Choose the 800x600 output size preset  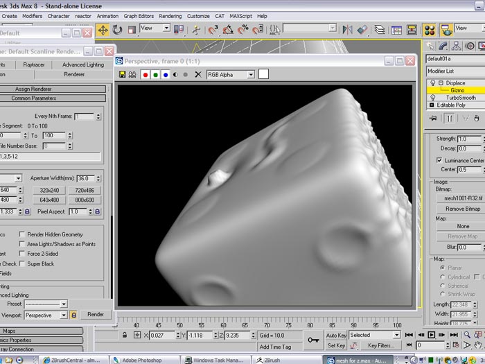pos(85,200)
